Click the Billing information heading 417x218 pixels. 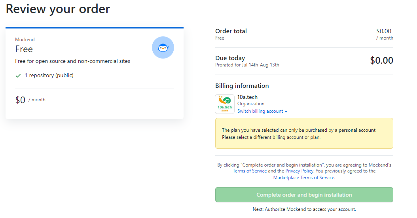click(x=242, y=86)
